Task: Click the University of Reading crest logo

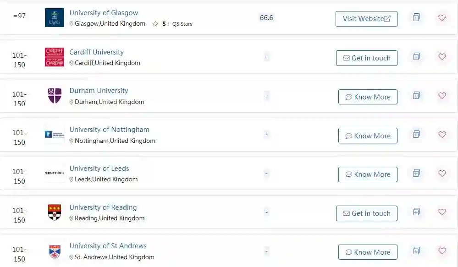Action: pyautogui.click(x=55, y=212)
